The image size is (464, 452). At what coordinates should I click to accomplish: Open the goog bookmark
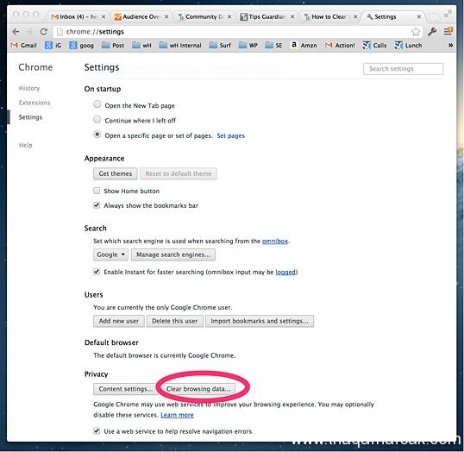(x=81, y=46)
